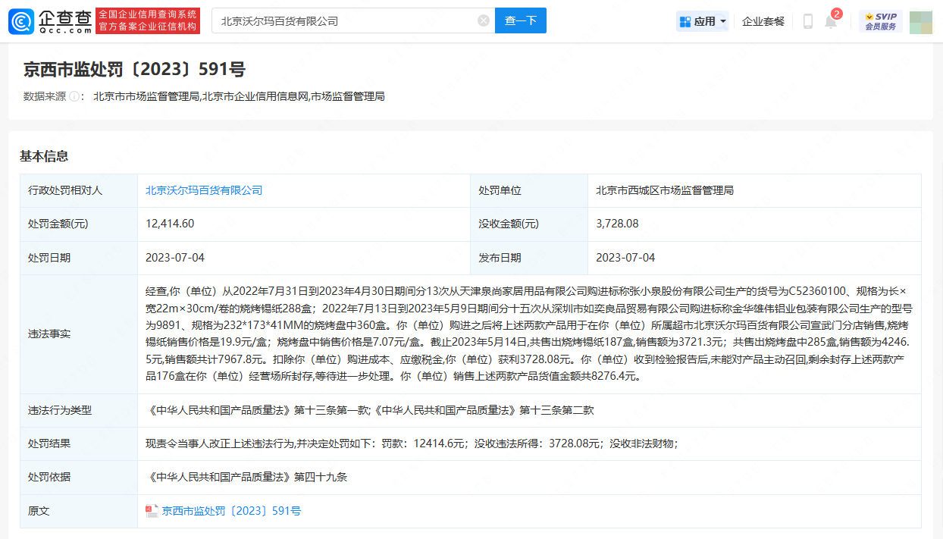The height and width of the screenshot is (539, 943).
Task: Click the 查一下 search button
Action: [x=521, y=21]
